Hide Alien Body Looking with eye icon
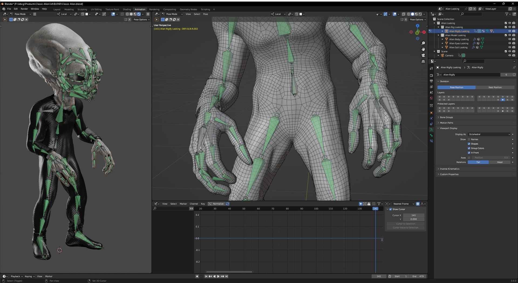 [x=510, y=39]
